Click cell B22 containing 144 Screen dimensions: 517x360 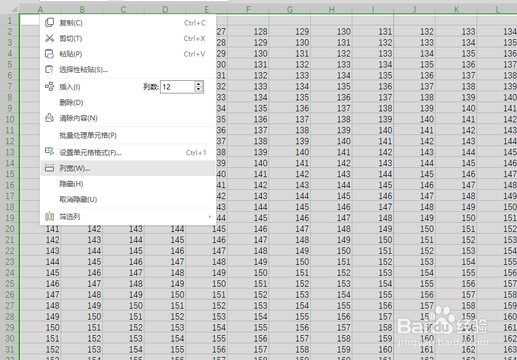click(82, 250)
